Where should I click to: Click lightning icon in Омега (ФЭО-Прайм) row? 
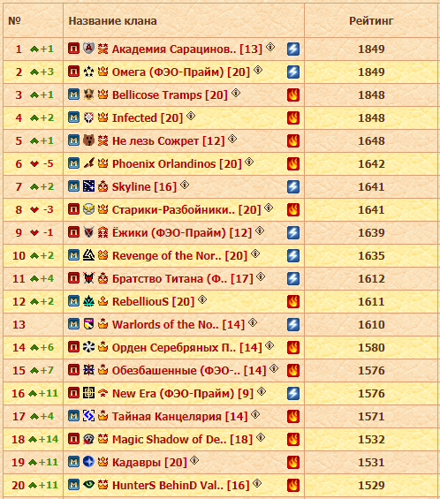[293, 72]
